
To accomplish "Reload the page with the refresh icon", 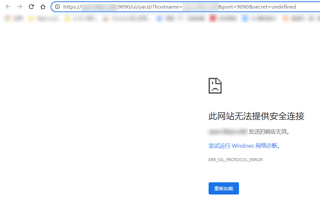I will pos(31,6).
